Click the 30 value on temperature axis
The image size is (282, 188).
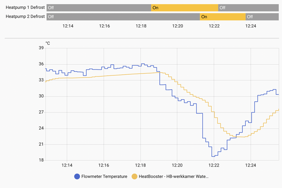41,96
